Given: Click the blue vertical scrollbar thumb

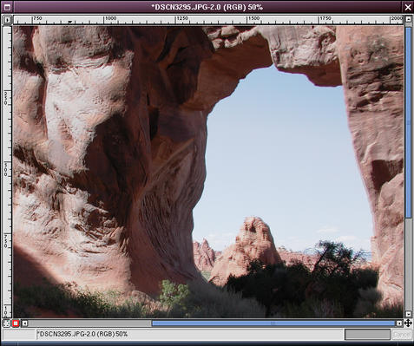Looking at the screenshot, I should click(x=408, y=123).
